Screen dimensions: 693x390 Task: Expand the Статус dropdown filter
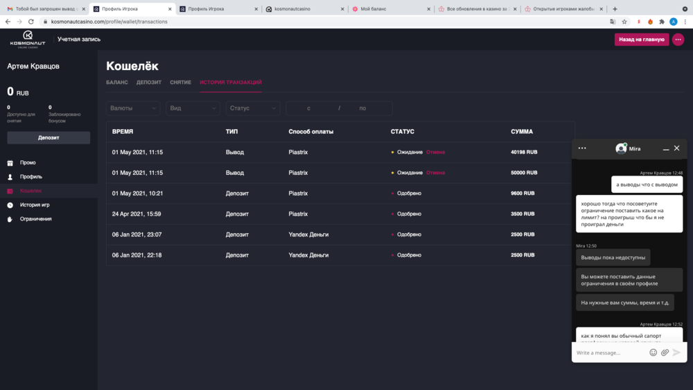pyautogui.click(x=252, y=108)
